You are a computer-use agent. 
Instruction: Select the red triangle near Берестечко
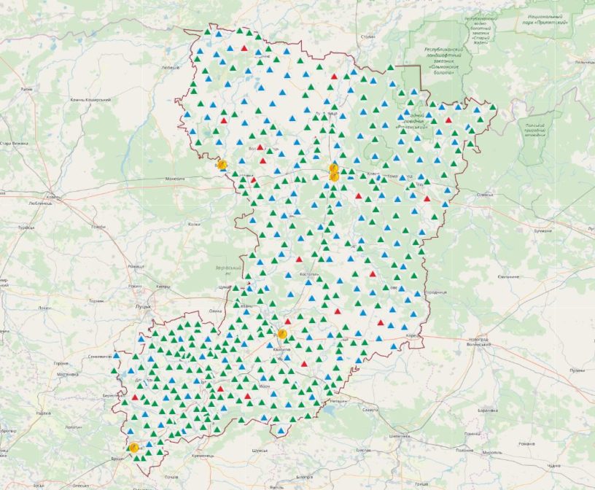134,397
